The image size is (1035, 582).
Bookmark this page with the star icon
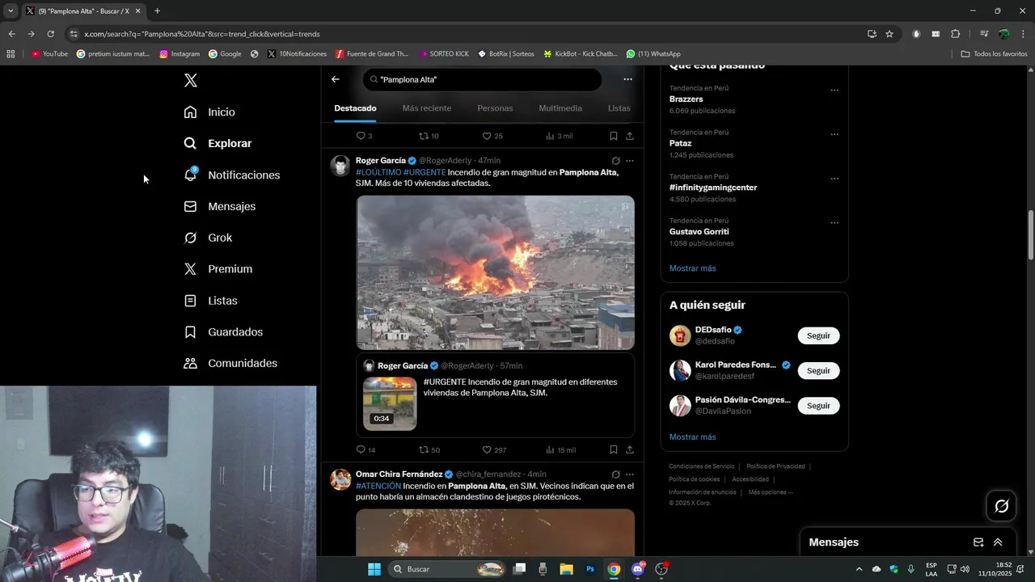pos(889,34)
